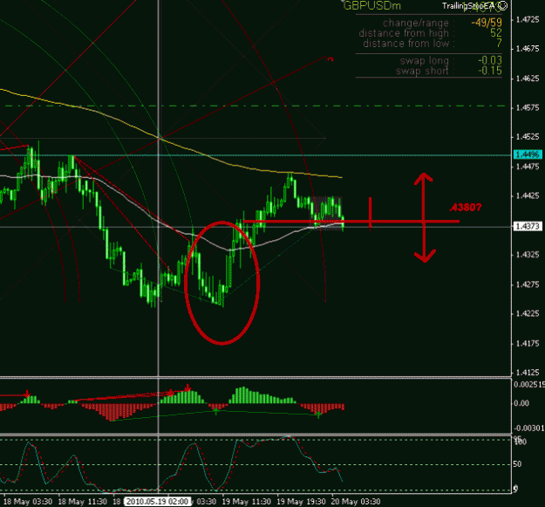The image size is (545, 507).
Task: Click the TrailingStopEA smiley face icon
Action: point(503,5)
